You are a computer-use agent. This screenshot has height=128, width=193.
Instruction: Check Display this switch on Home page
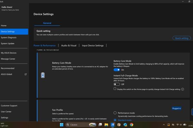coord(115,89)
